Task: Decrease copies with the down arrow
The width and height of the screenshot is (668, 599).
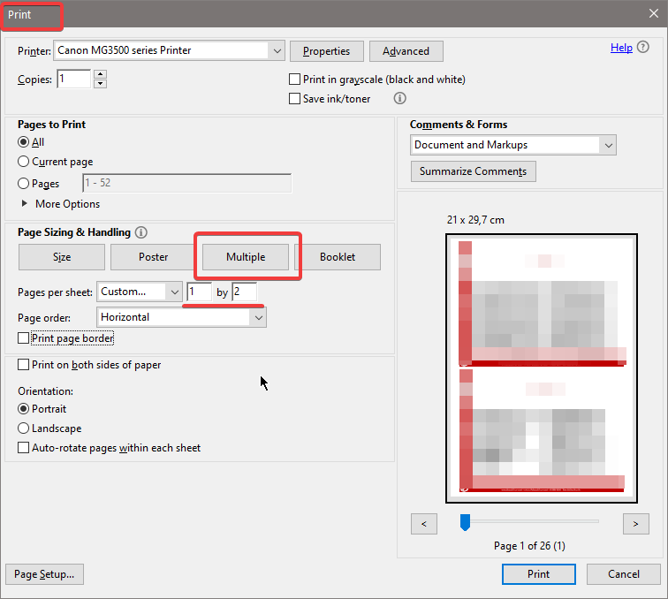Action: (100, 84)
